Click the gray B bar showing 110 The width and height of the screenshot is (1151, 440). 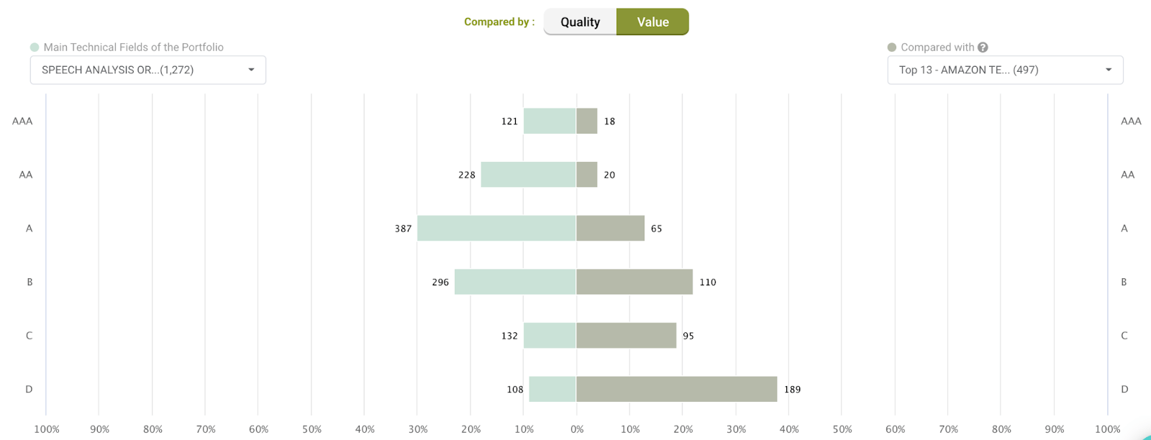pyautogui.click(x=634, y=282)
